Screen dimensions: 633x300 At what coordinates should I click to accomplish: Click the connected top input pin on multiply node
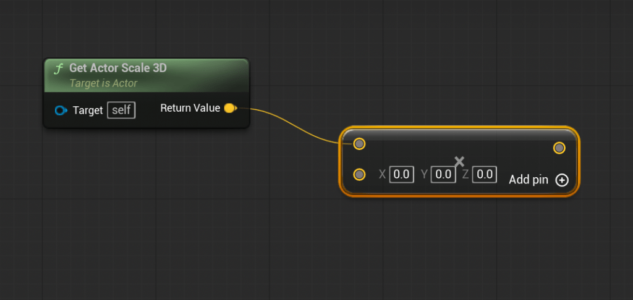tap(359, 144)
